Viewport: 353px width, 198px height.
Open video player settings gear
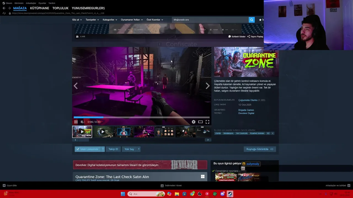194,122
